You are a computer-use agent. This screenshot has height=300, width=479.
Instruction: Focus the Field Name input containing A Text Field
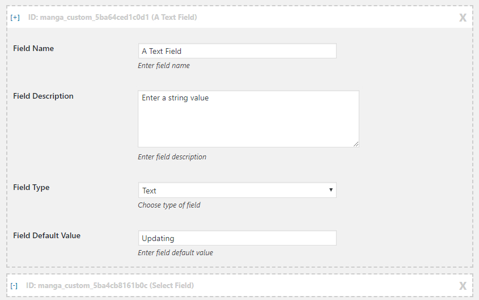238,51
